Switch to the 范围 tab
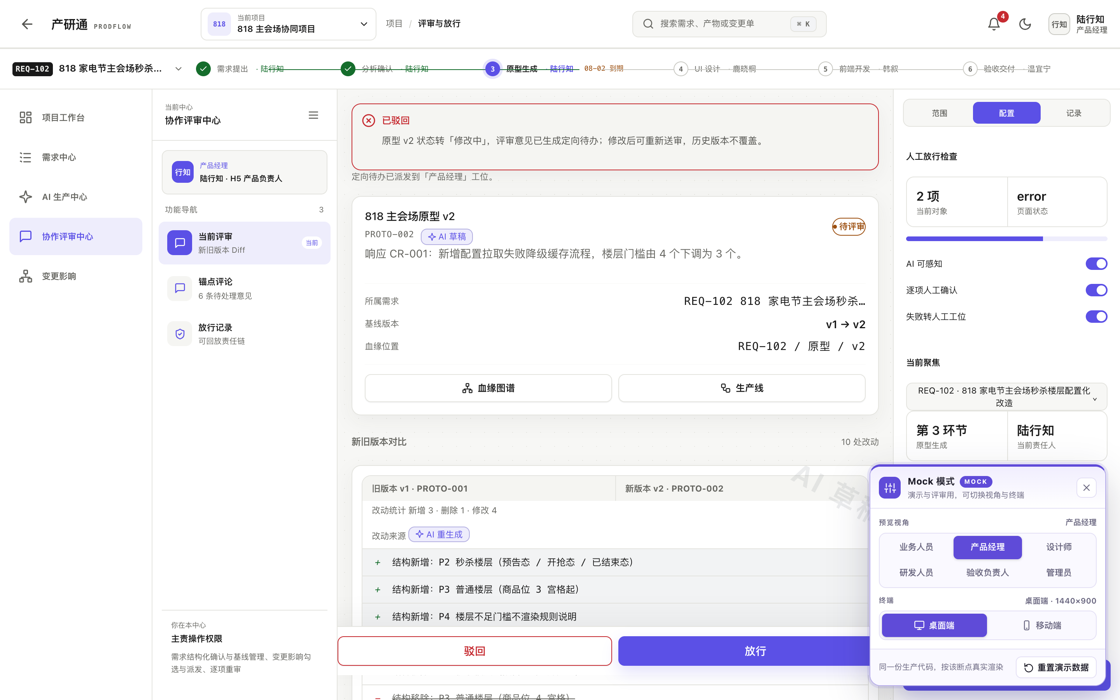Screen dimensions: 1120x700 939,113
